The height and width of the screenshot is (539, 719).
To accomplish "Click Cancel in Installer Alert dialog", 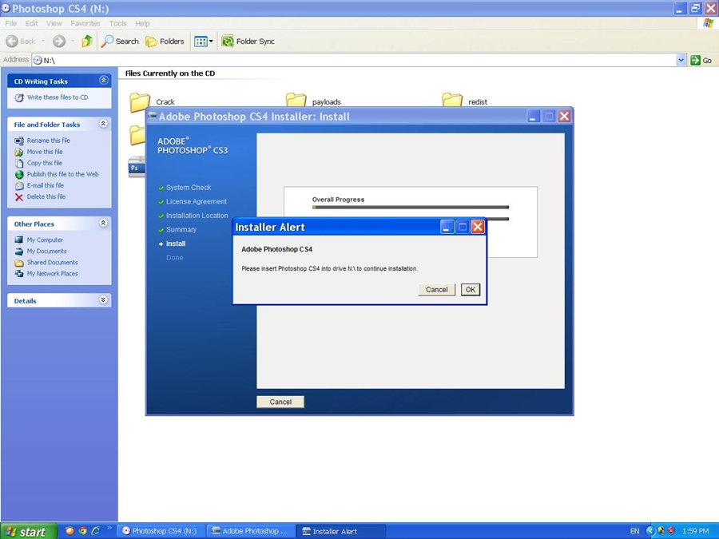I will (x=436, y=290).
